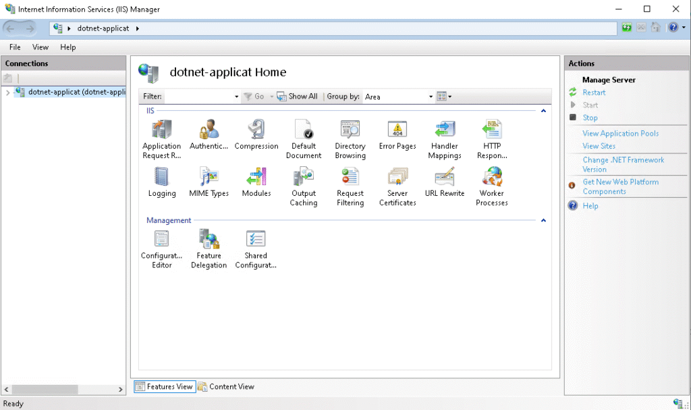
Task: Click the Show All button
Action: click(x=298, y=97)
